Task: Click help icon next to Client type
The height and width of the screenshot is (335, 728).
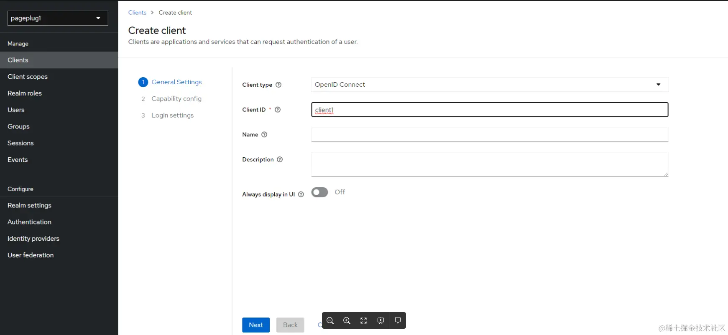Action: (278, 85)
